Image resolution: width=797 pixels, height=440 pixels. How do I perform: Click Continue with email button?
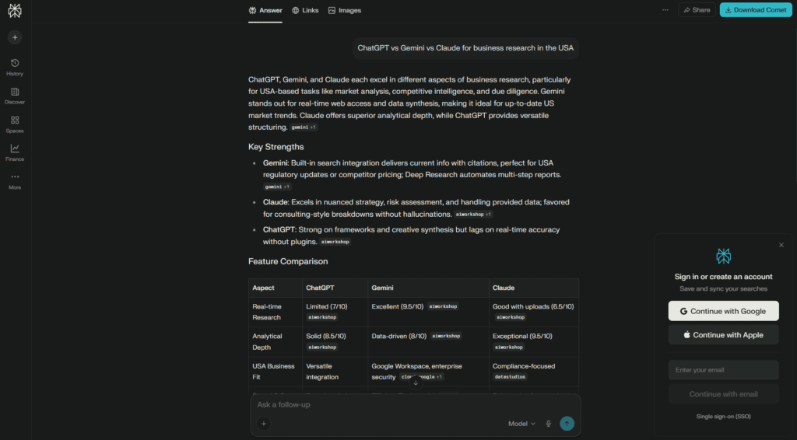[723, 394]
